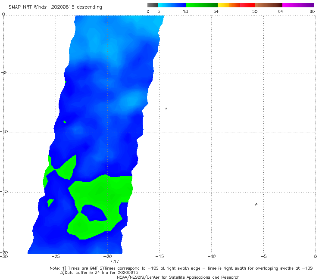Pick the brown segment of the color bar
This screenshot has height=280, width=319.
click(x=269, y=5)
